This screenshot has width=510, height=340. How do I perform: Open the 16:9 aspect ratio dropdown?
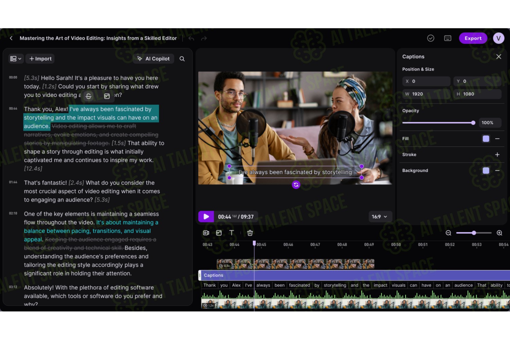coord(380,217)
